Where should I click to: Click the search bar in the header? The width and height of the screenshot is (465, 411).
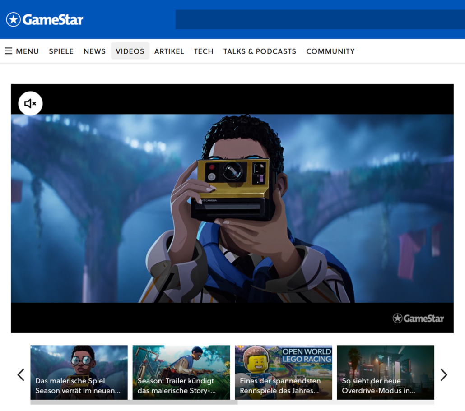tap(320, 19)
